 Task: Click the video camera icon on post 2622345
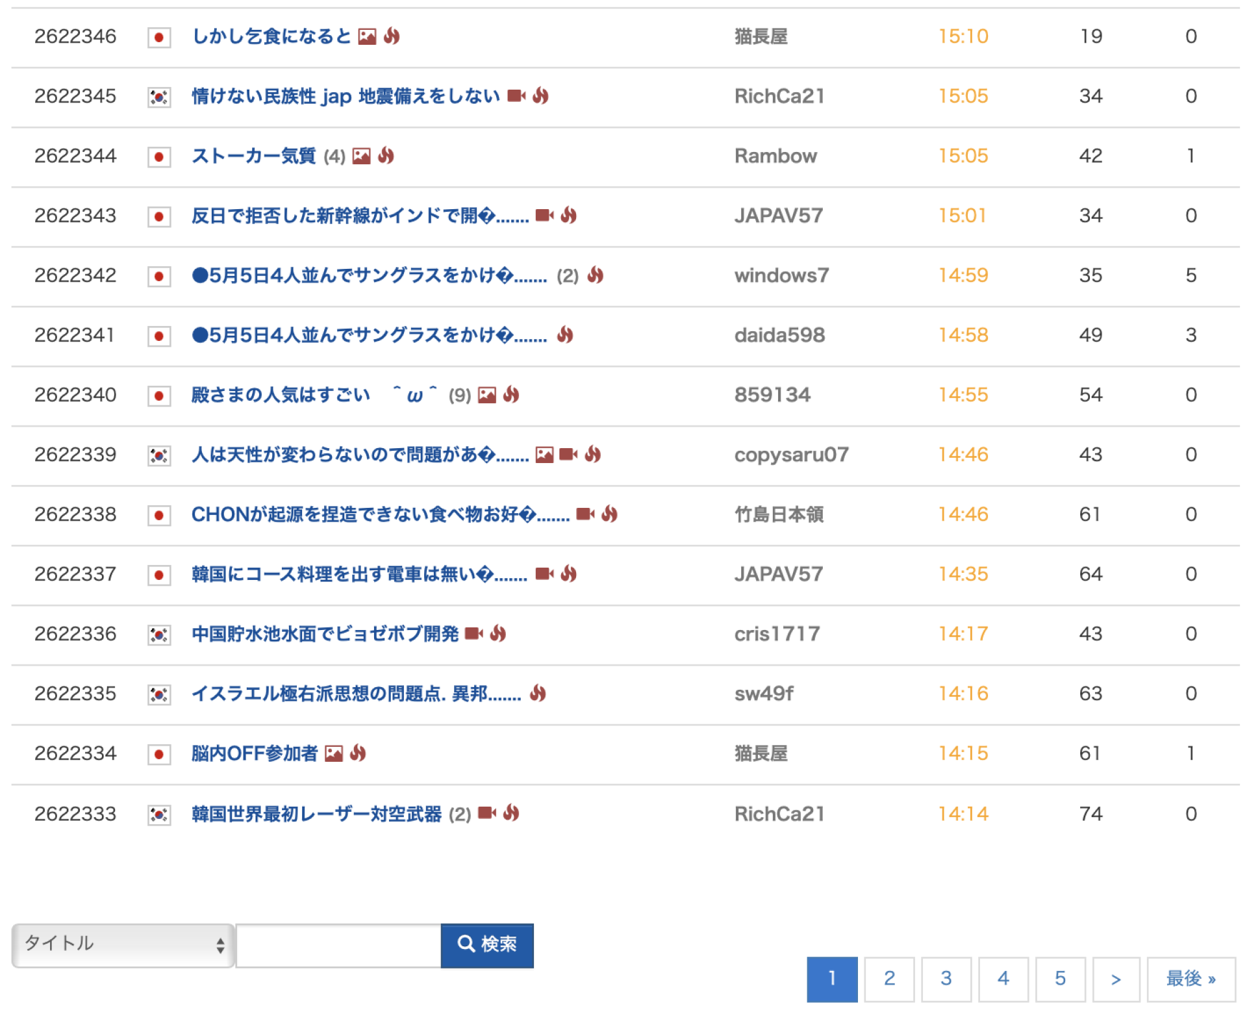[516, 96]
